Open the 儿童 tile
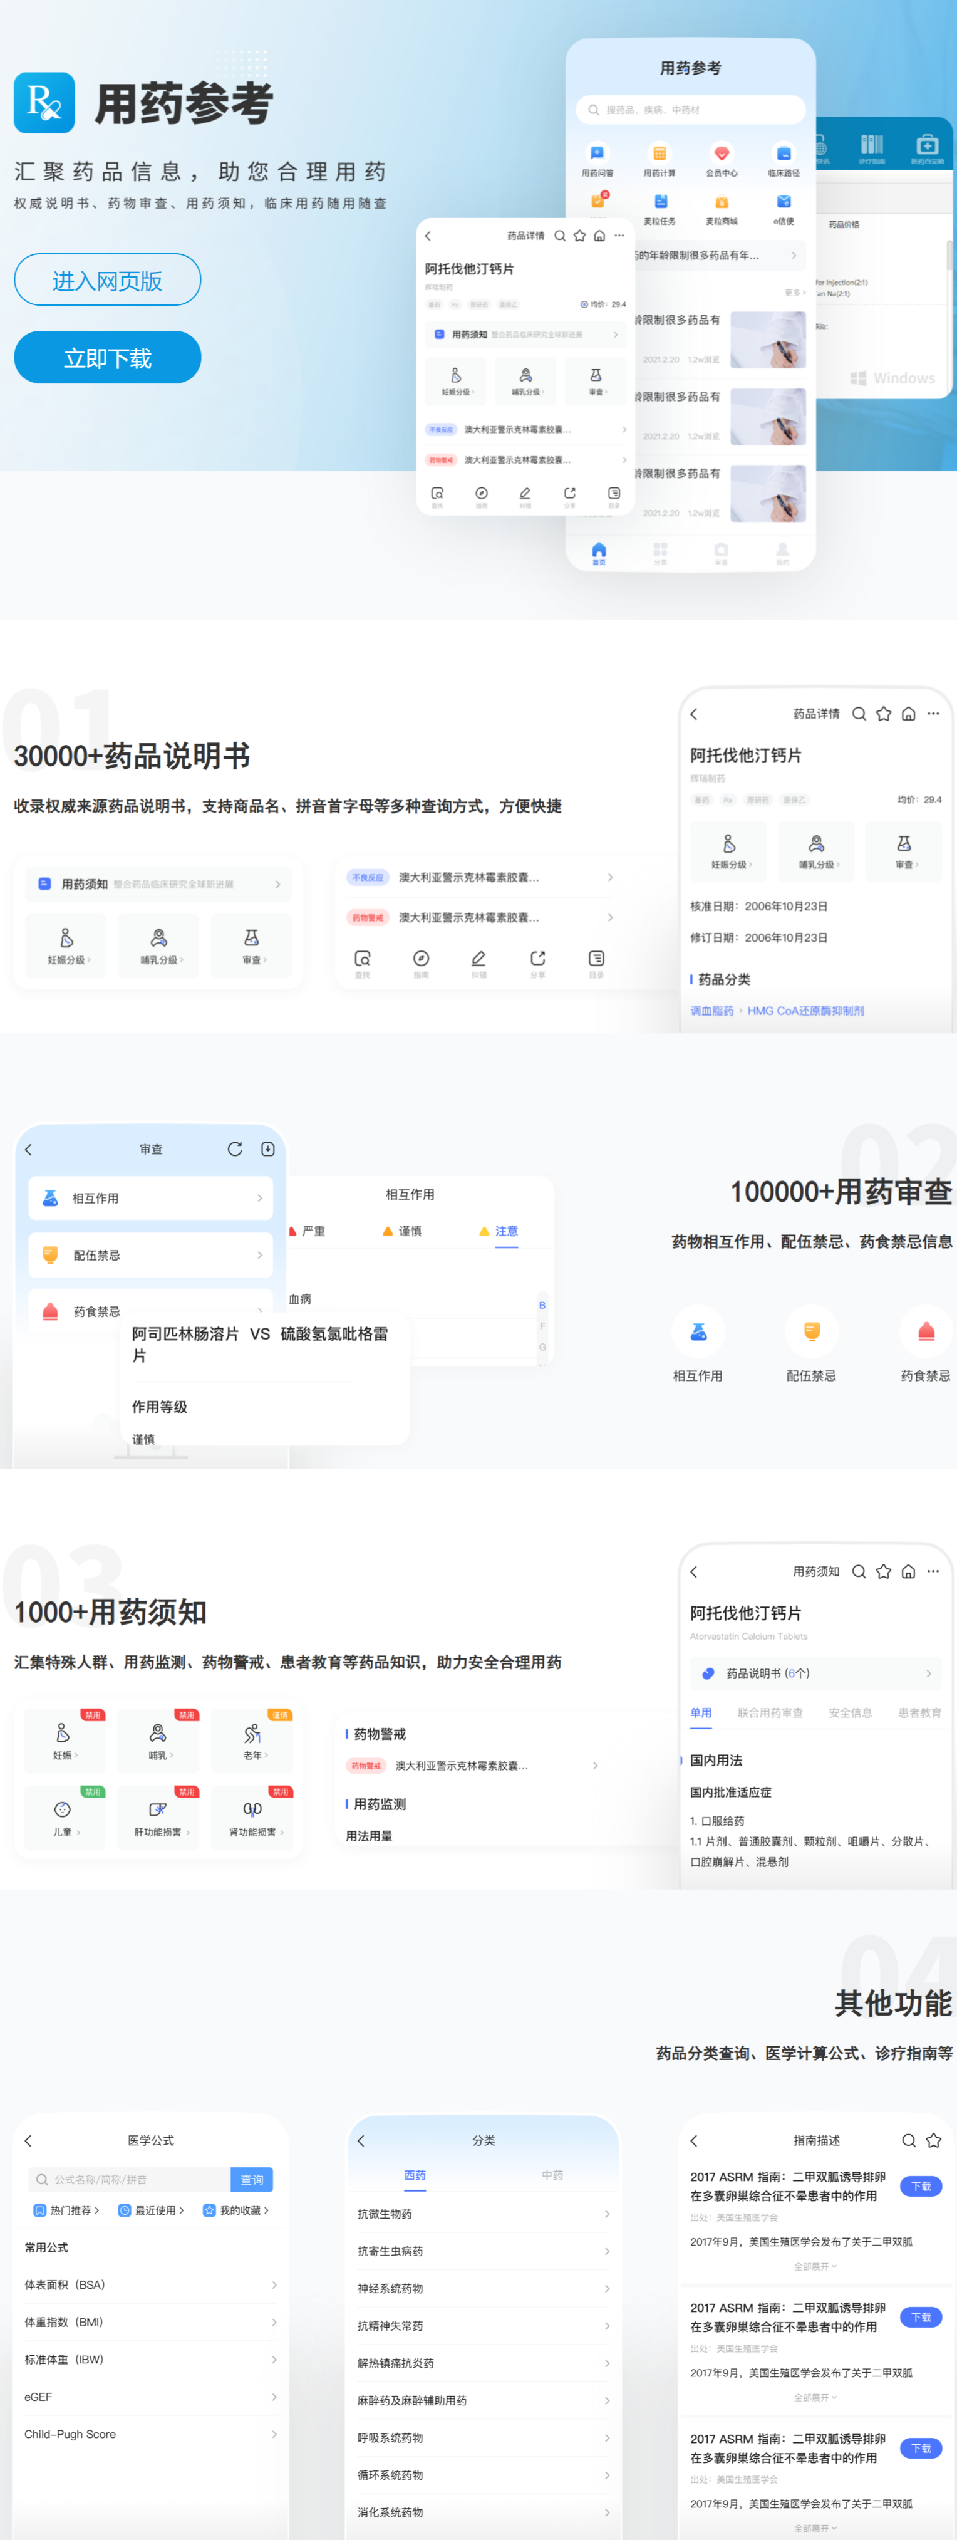The height and width of the screenshot is (2540, 957). point(64,1817)
